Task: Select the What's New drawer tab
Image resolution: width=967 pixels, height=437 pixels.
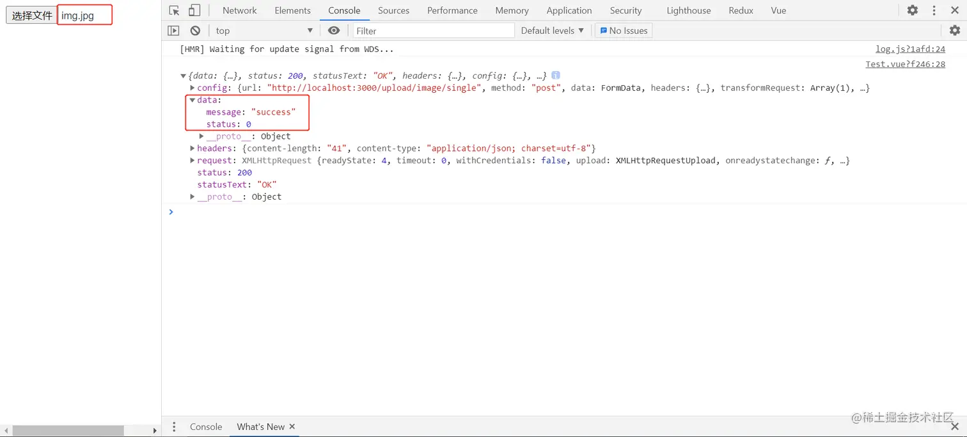Action: (x=260, y=427)
